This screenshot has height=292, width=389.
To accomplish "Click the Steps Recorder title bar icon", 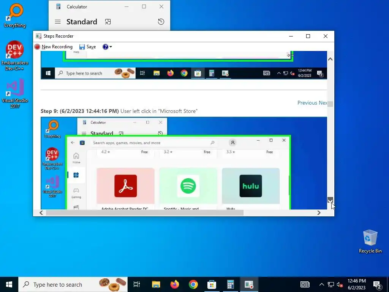I will [38, 36].
